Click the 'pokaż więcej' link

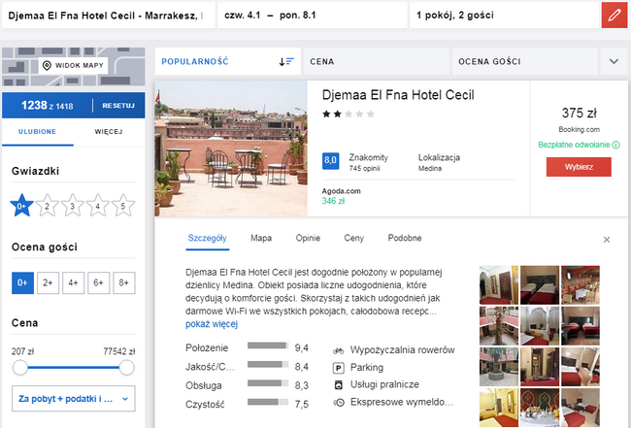[x=211, y=324]
